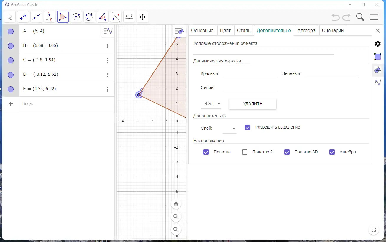The image size is (386, 242).
Task: Click the Синий input field
Action: (x=249, y=88)
